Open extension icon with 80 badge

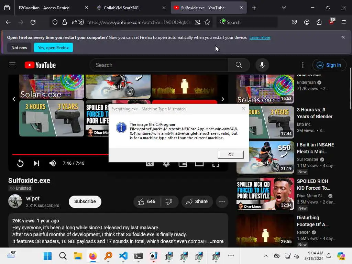tap(332, 22)
